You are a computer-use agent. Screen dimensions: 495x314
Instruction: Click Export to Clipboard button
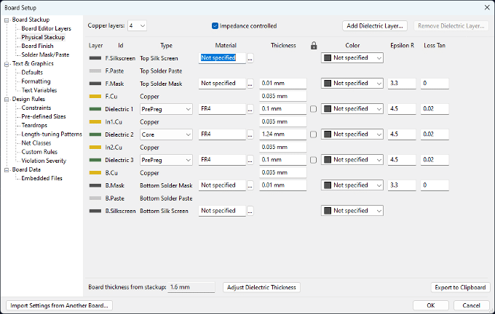pyautogui.click(x=461, y=287)
